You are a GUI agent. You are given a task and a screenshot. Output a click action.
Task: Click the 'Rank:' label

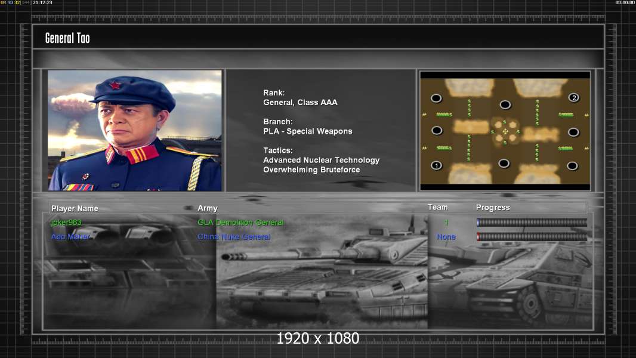pyautogui.click(x=274, y=93)
